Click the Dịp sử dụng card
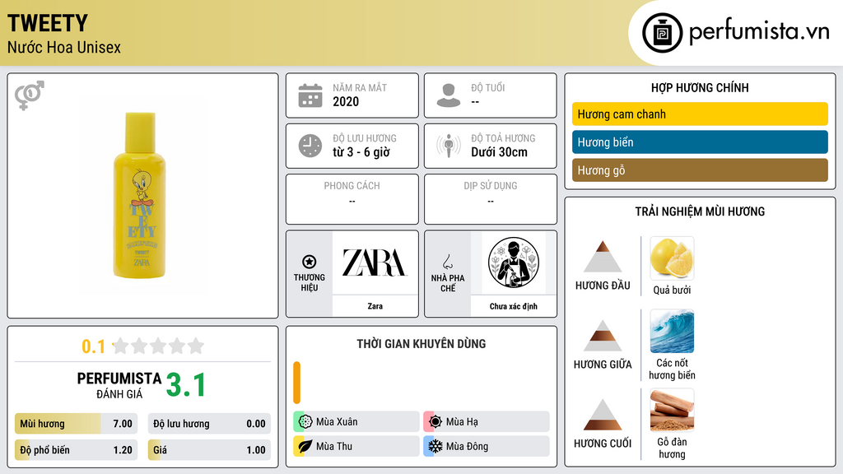Viewport: 843px width, 474px height. pyautogui.click(x=491, y=199)
